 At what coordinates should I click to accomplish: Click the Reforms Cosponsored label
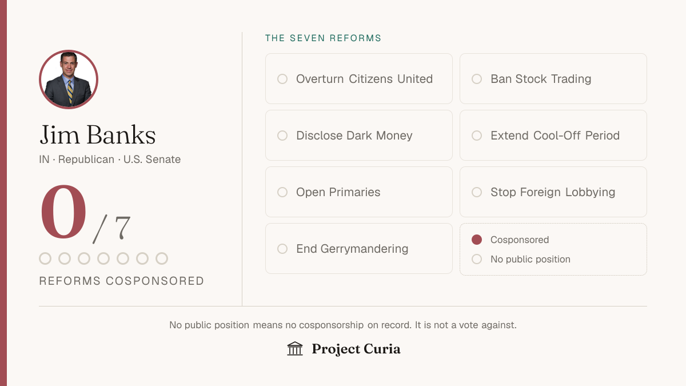(122, 281)
